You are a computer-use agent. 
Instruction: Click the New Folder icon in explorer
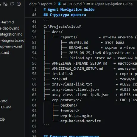pyautogui.click(x=5, y=4)
